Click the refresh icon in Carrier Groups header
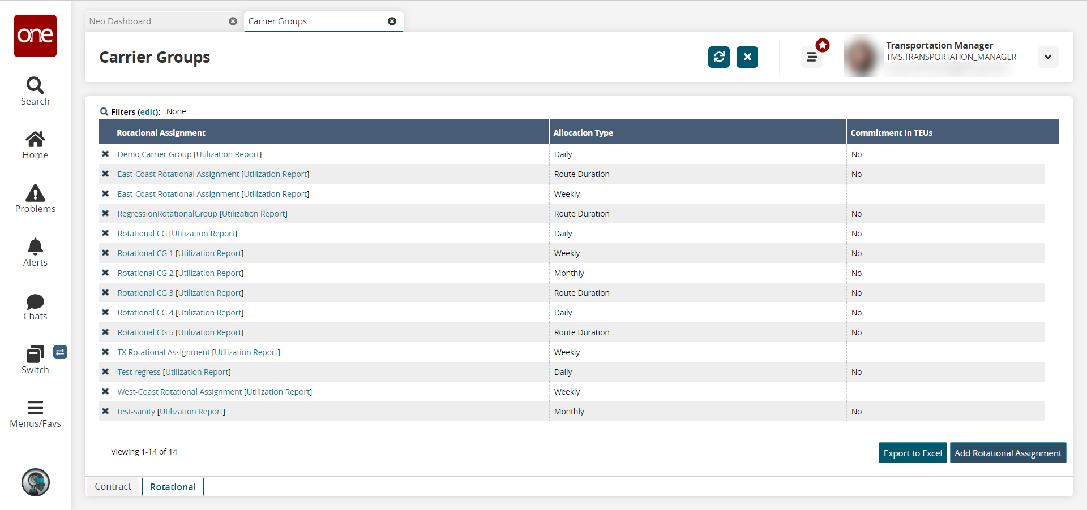 pos(718,57)
